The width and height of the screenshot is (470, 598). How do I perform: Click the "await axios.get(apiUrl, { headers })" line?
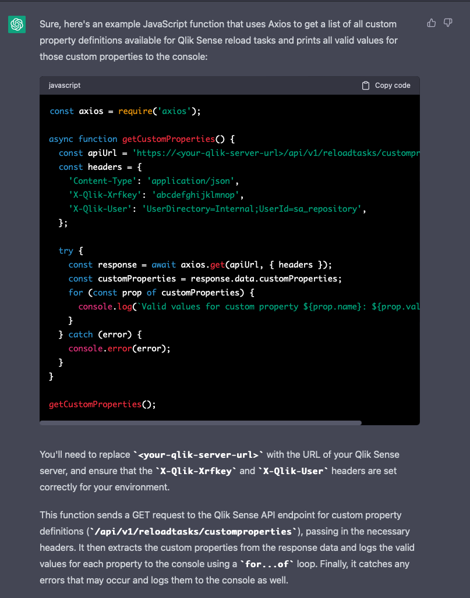click(200, 265)
